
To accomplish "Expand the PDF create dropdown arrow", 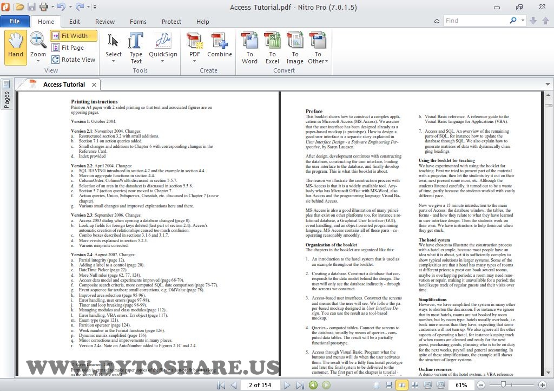I will click(195, 62).
